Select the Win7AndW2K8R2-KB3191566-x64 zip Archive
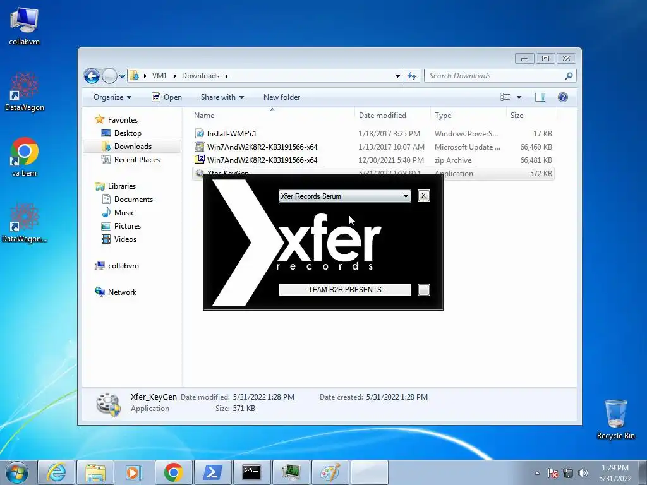Viewport: 647px width, 485px height. click(373, 160)
